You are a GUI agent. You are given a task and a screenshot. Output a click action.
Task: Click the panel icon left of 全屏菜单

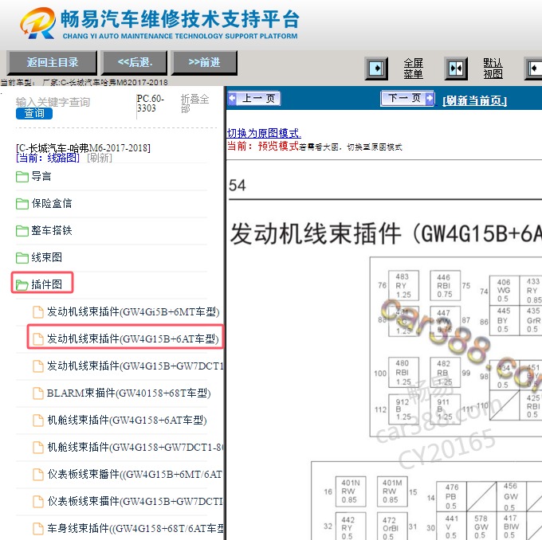coord(376,68)
